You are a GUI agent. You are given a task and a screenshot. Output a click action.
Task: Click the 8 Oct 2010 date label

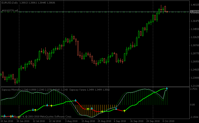(168, 121)
